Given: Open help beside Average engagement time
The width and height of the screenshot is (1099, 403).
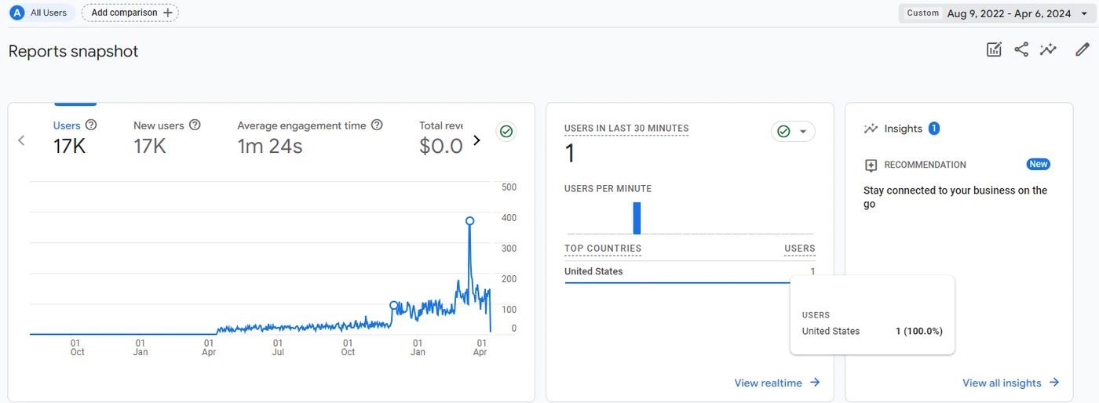Looking at the screenshot, I should coord(377,125).
